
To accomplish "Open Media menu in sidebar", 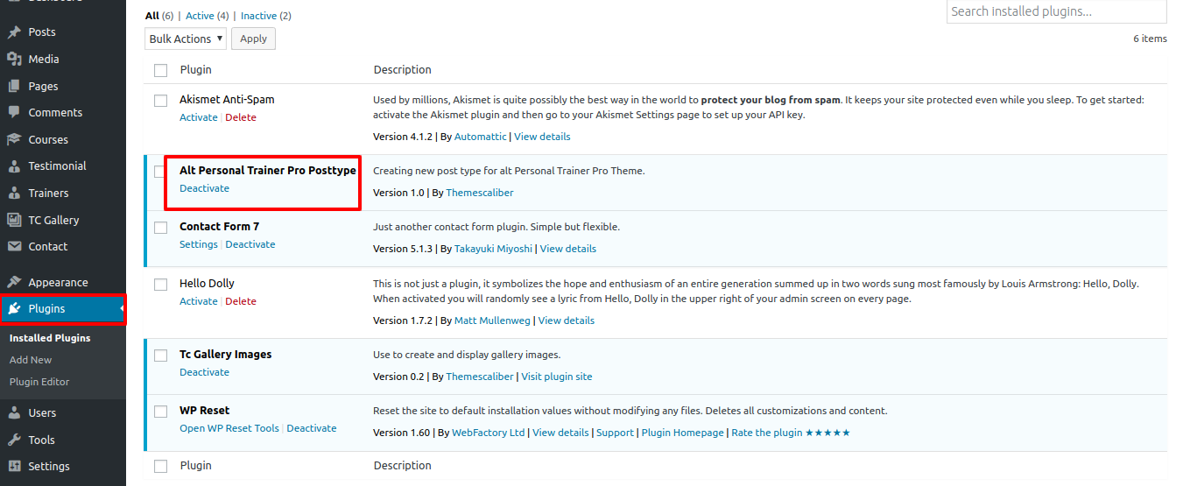I will tap(44, 60).
